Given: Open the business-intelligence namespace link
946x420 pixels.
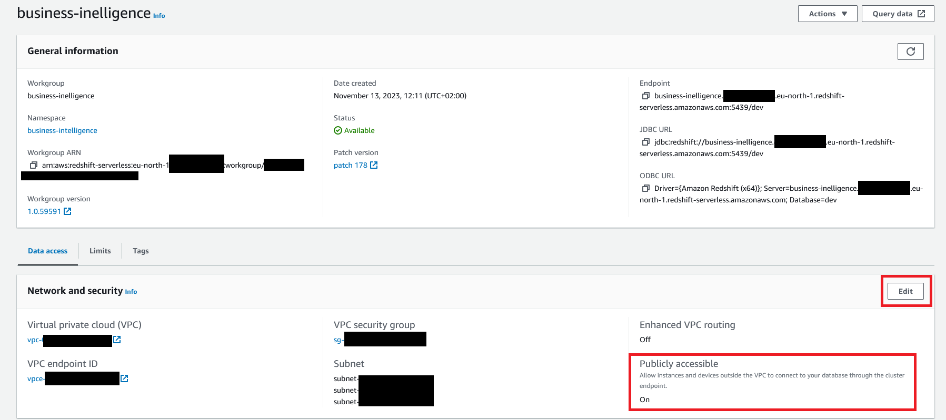Looking at the screenshot, I should (x=62, y=130).
